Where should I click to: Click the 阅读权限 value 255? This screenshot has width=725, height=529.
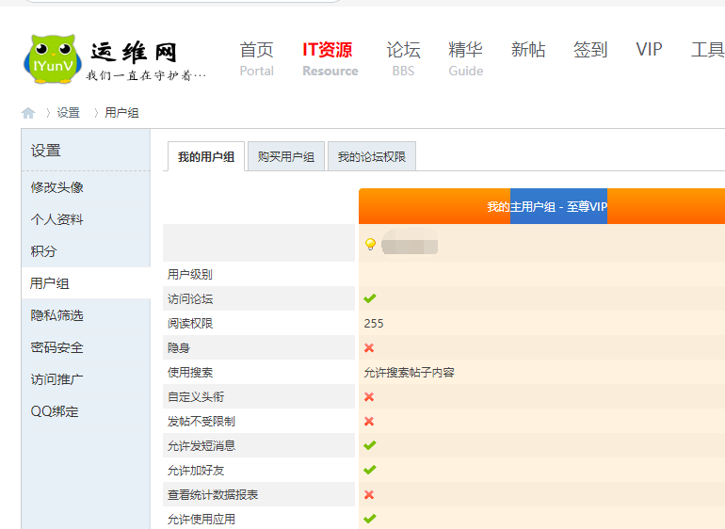coord(374,323)
